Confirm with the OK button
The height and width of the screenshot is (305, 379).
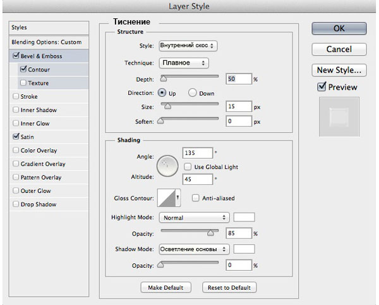[x=339, y=28]
